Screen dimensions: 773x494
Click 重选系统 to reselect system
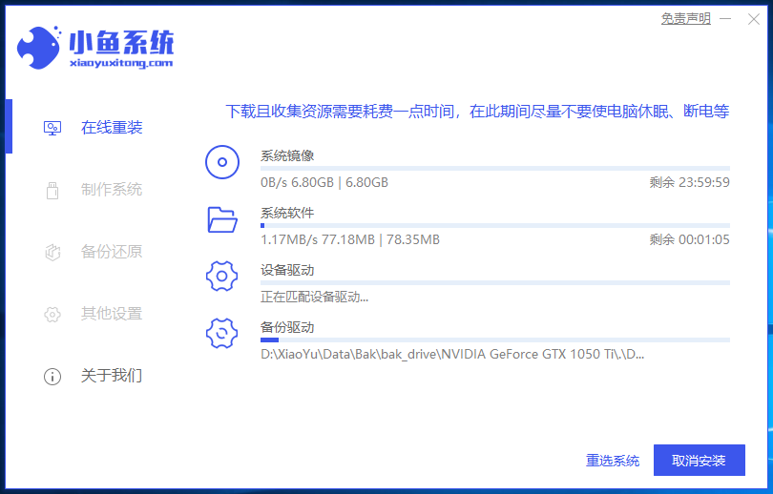coord(613,461)
